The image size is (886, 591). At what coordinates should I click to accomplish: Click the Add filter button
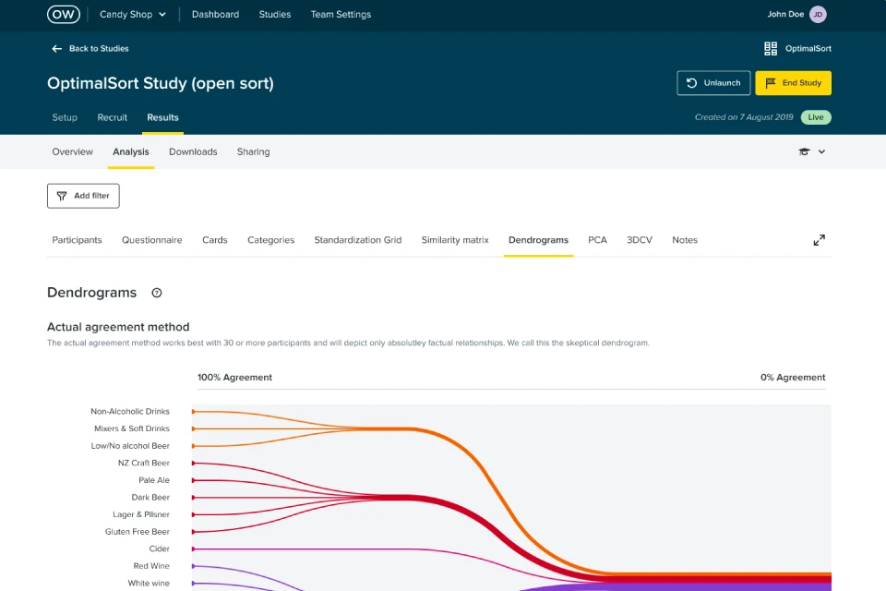(x=83, y=196)
